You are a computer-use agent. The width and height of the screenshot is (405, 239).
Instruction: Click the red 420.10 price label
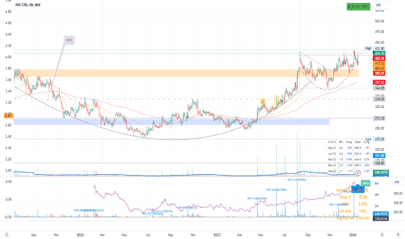point(379,58)
